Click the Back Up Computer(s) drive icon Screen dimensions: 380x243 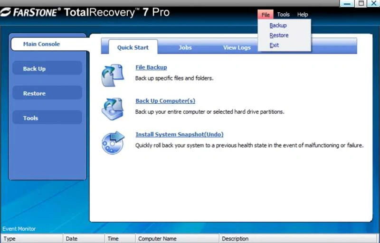click(x=113, y=109)
